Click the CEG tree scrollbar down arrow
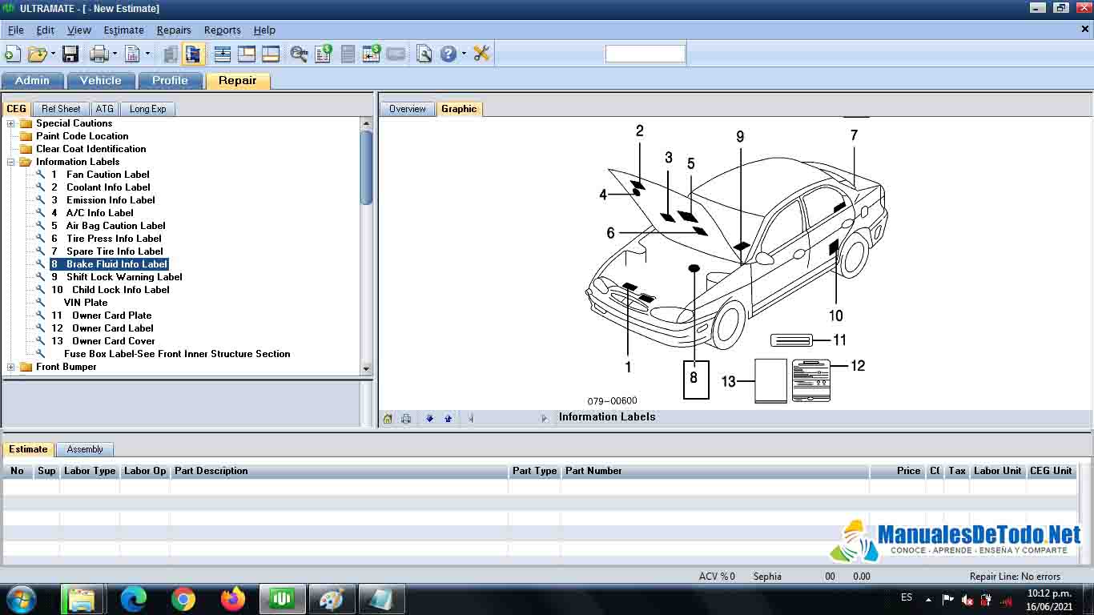 click(367, 368)
